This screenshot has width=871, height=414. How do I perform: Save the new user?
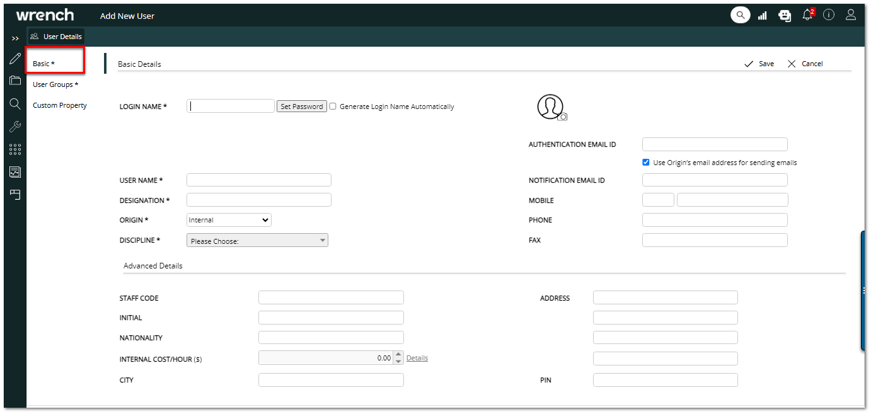coord(759,64)
